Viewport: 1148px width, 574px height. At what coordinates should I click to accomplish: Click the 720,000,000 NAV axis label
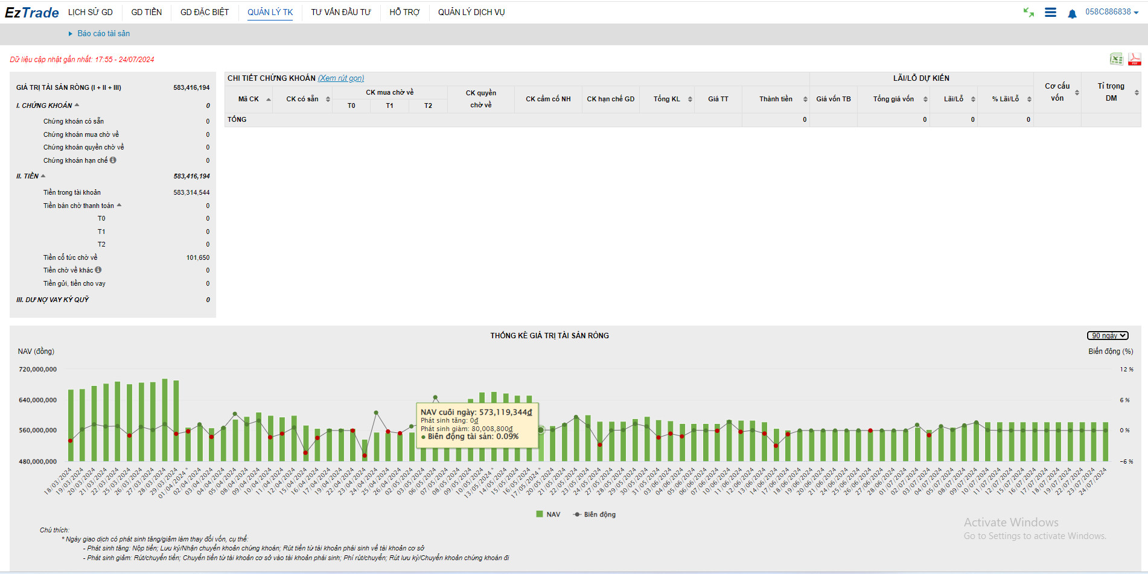coord(38,369)
